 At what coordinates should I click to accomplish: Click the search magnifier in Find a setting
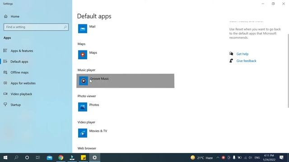point(65,27)
